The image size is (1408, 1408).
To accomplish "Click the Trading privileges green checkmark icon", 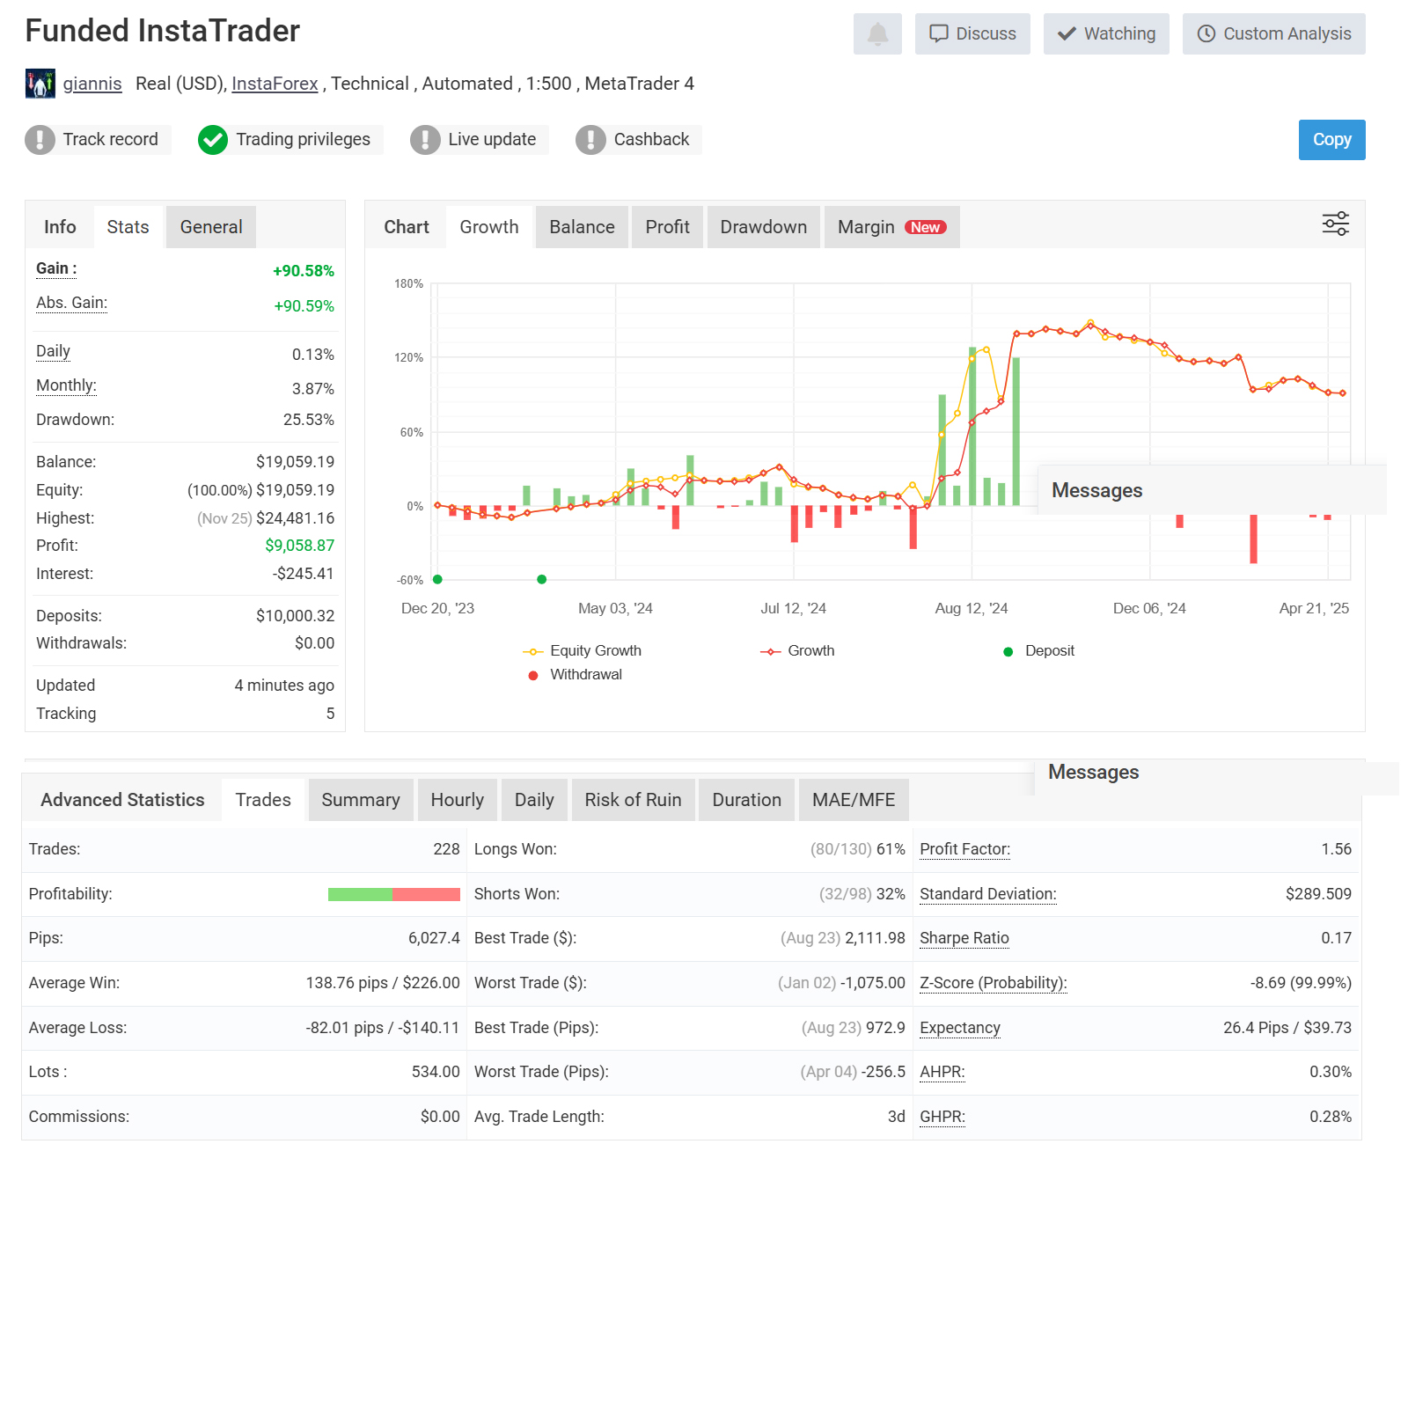I will click(x=213, y=140).
